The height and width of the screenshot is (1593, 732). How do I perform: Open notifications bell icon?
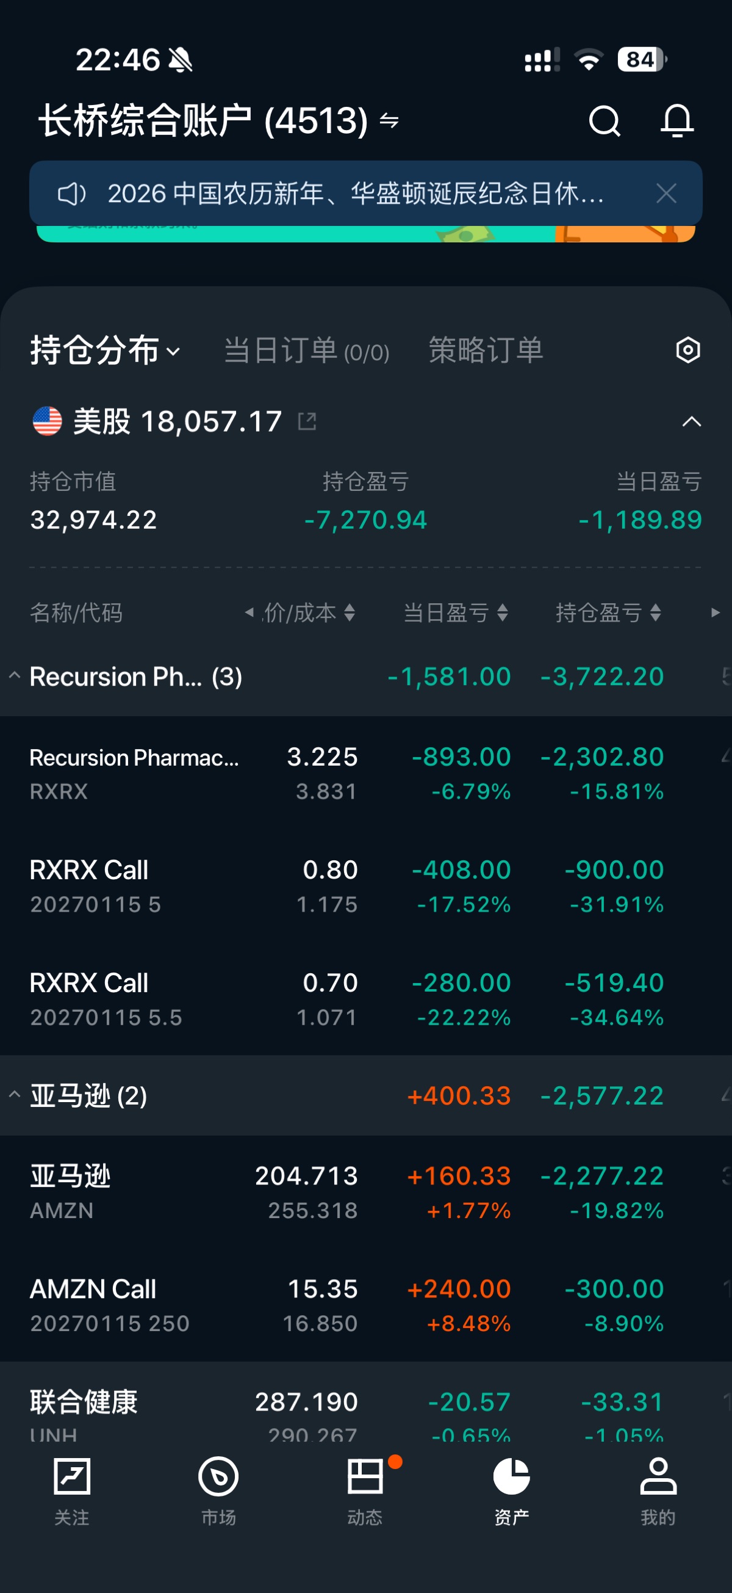tap(677, 120)
